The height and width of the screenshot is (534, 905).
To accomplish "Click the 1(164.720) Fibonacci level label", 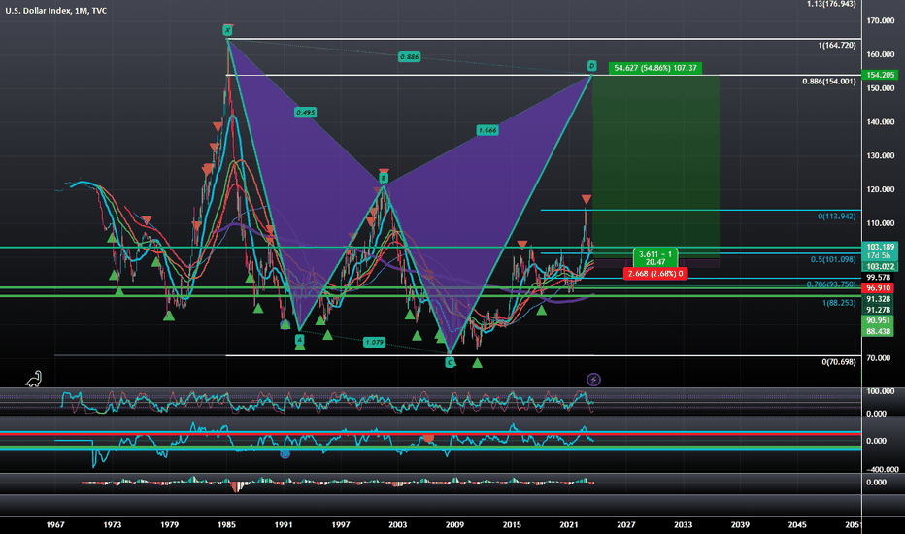I will click(x=837, y=45).
